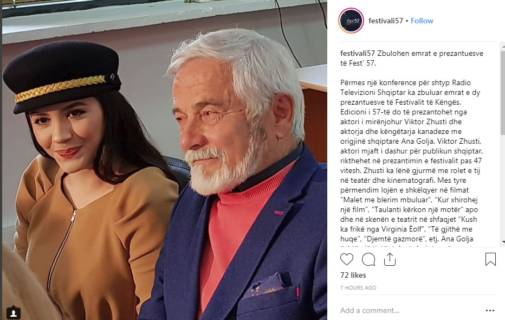Image resolution: width=505 pixels, height=320 pixels.
Task: Save post using the bookmark icon
Action: point(490,259)
